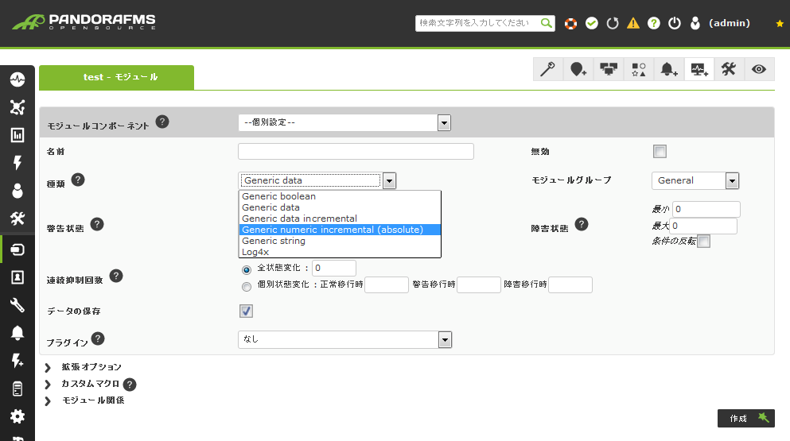The width and height of the screenshot is (790, 441).
Task: Toggle the 無効 checkbox
Action: click(660, 151)
